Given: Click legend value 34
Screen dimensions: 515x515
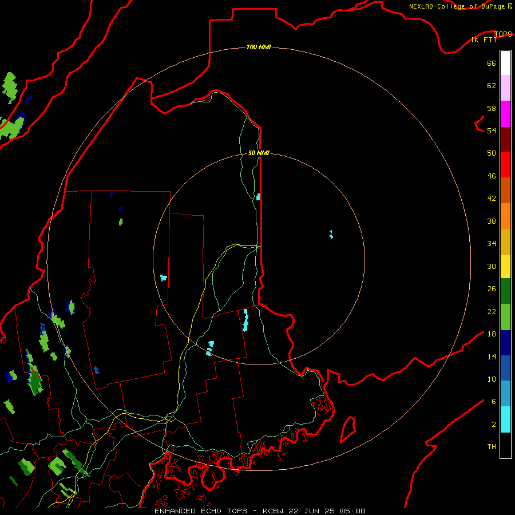Looking at the screenshot, I should [x=492, y=244].
